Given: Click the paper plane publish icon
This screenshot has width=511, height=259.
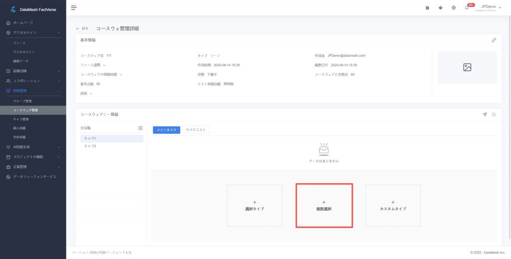Looking at the screenshot, I should 485,115.
